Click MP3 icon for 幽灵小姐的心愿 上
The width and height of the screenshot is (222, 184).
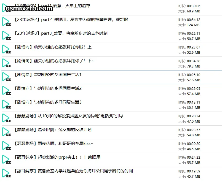pos(7,49)
